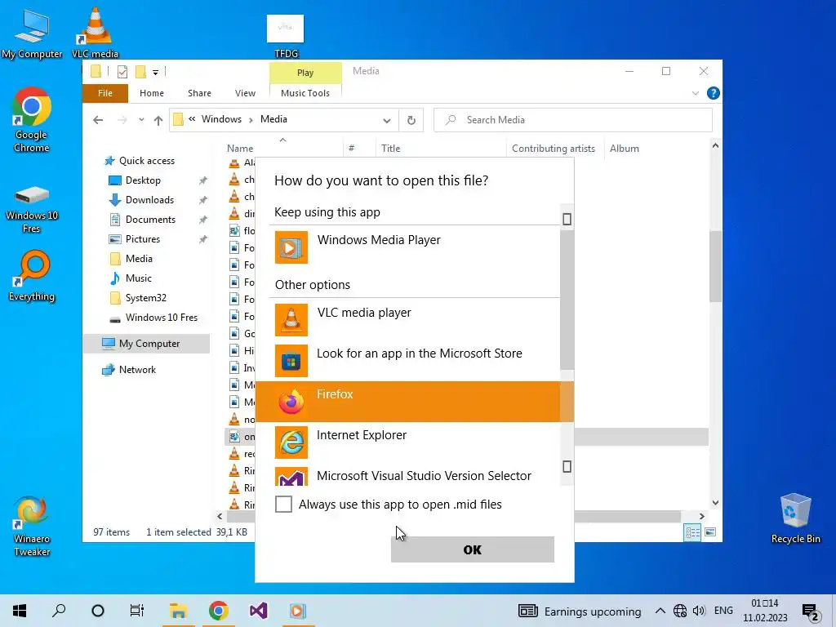Image resolution: width=836 pixels, height=627 pixels.
Task: Expand address bar history dropdown
Action: click(x=386, y=121)
